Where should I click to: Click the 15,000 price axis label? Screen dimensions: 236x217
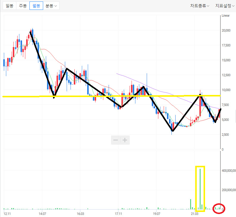pyautogui.click(x=226, y=60)
